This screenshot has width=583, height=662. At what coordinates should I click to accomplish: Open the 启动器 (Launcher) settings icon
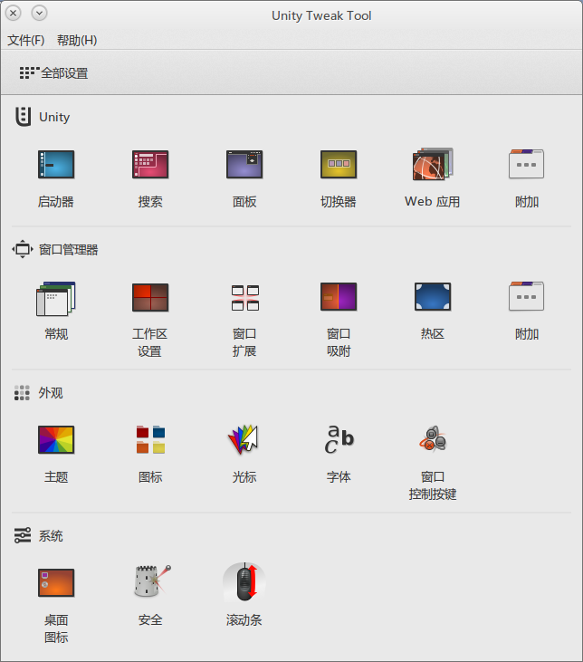click(x=56, y=164)
